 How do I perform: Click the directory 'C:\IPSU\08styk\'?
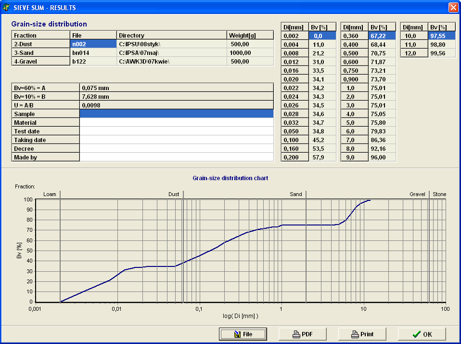tap(172, 44)
